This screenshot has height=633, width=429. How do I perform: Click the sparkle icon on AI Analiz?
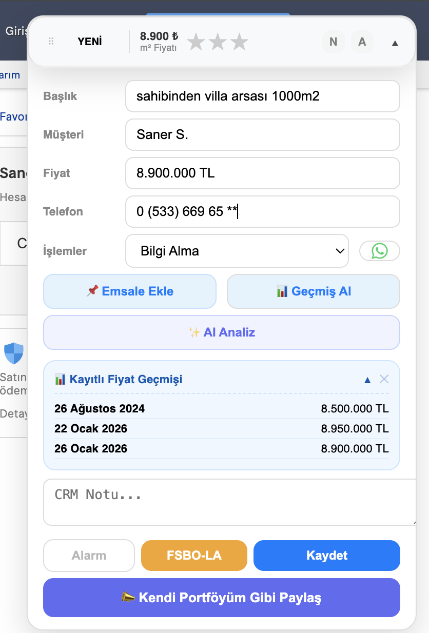pos(194,332)
